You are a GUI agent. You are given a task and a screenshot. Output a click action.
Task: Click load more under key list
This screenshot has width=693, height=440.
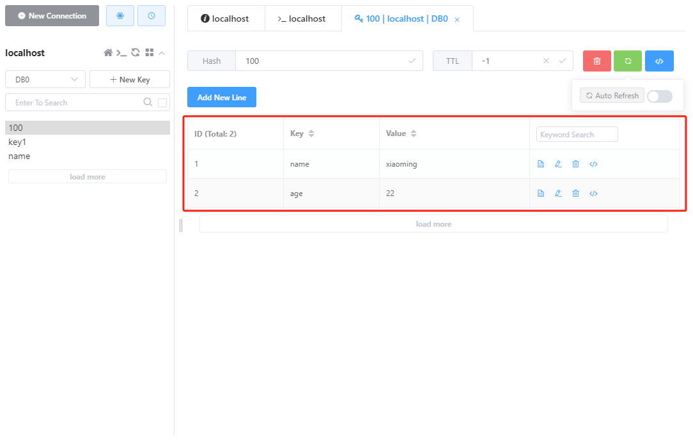tap(88, 176)
